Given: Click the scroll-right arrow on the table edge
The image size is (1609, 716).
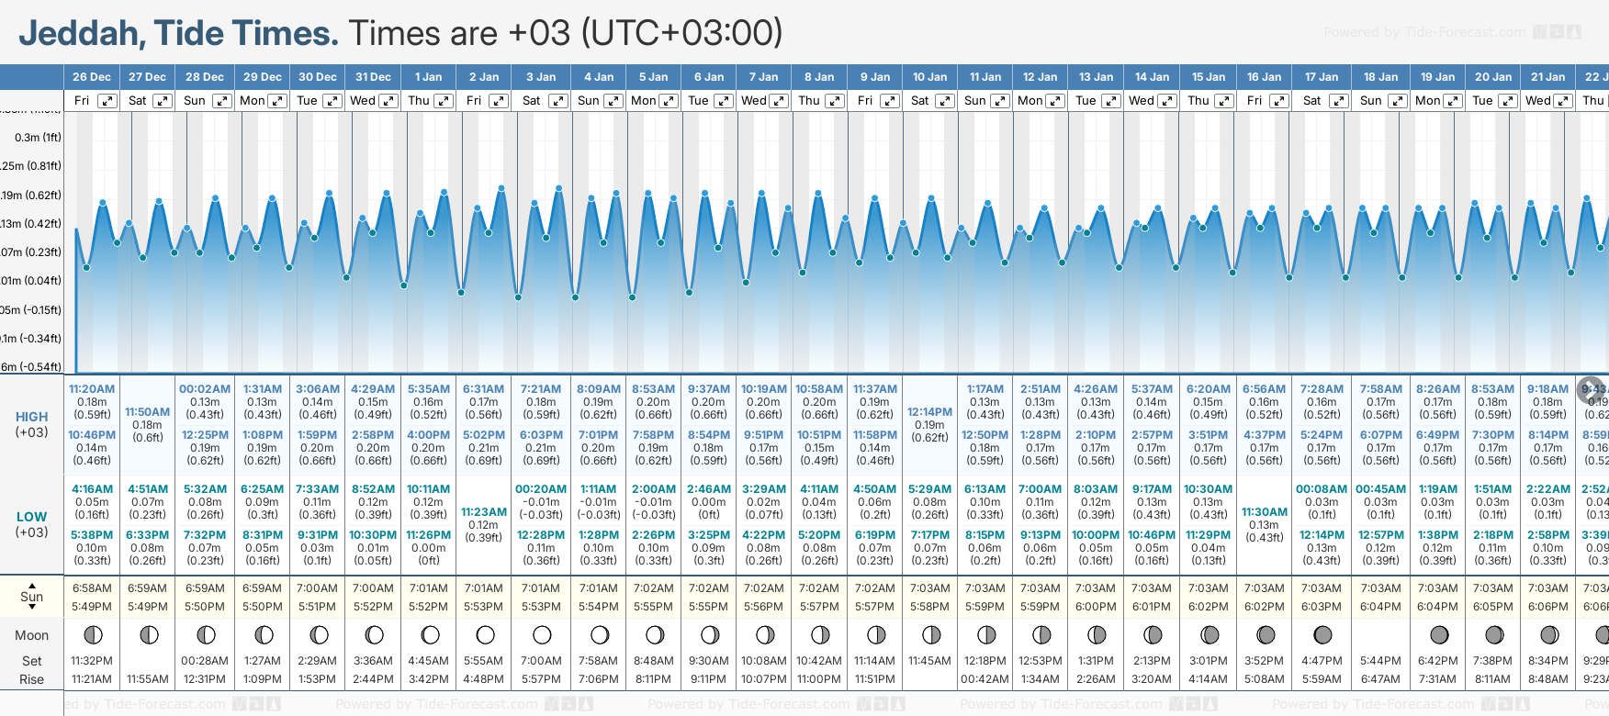Looking at the screenshot, I should coord(1590,390).
